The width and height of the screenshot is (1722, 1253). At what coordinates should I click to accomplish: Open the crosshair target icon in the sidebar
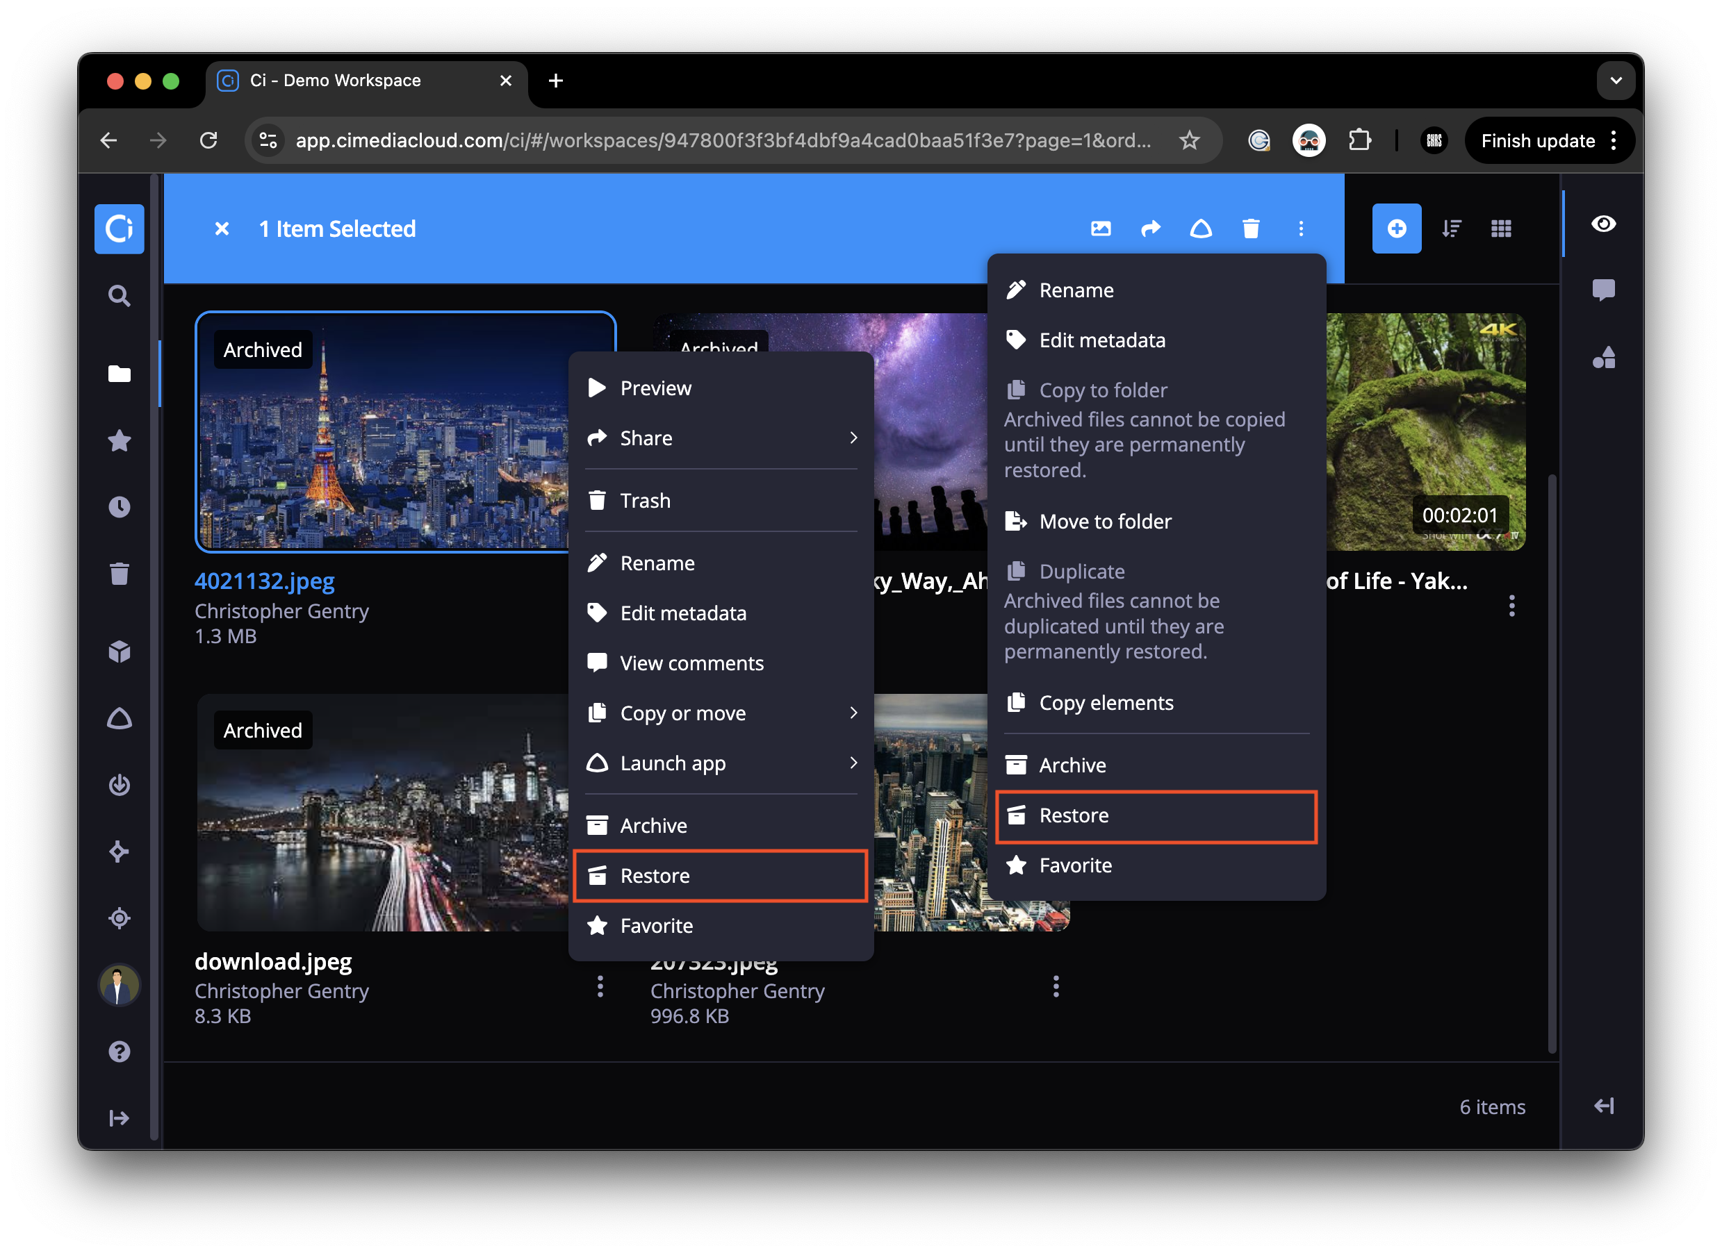point(120,918)
